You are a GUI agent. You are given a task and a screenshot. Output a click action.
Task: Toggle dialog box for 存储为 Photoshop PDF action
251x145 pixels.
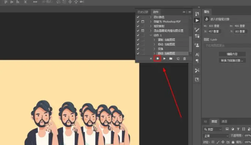pyautogui.click(x=143, y=21)
